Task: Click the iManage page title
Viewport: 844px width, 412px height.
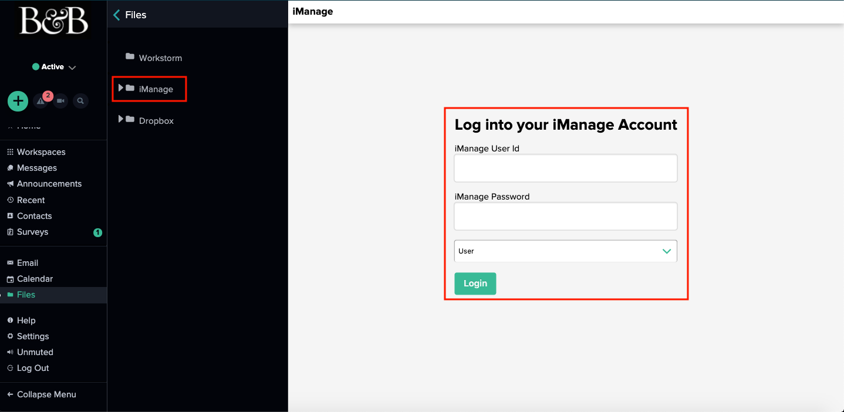Action: pos(313,11)
